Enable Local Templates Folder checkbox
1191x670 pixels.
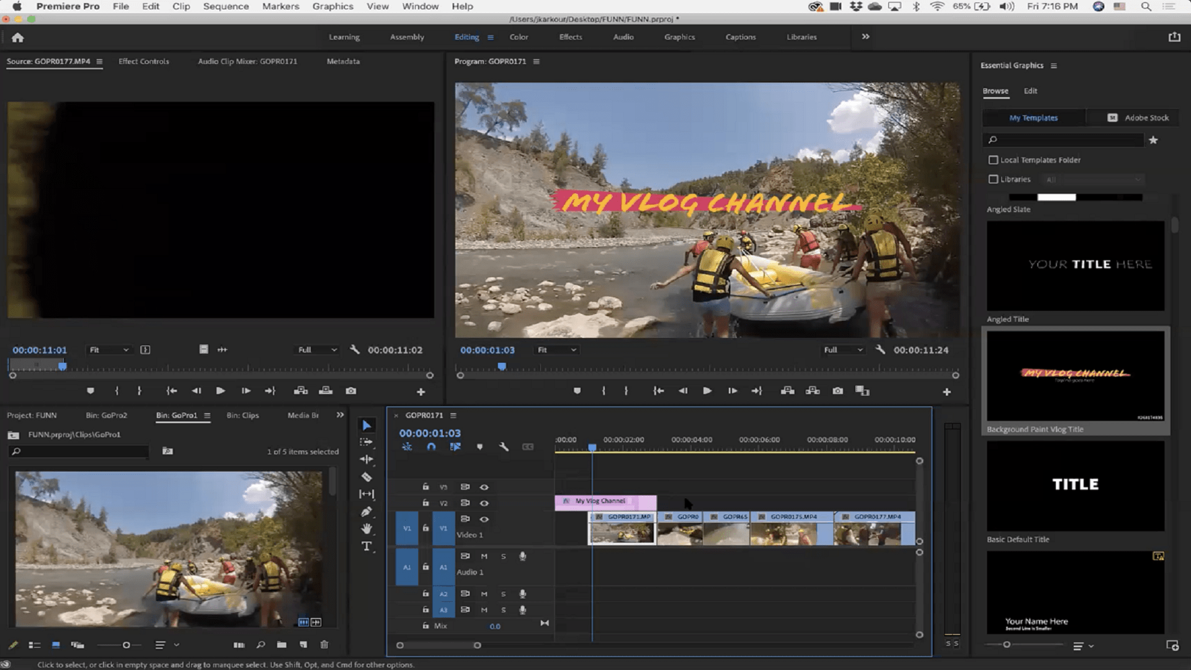coord(993,160)
